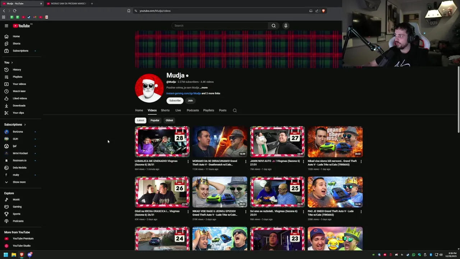Open the 'and 2 more links' text
Image resolution: width=460 pixels, height=259 pixels.
pyautogui.click(x=211, y=94)
